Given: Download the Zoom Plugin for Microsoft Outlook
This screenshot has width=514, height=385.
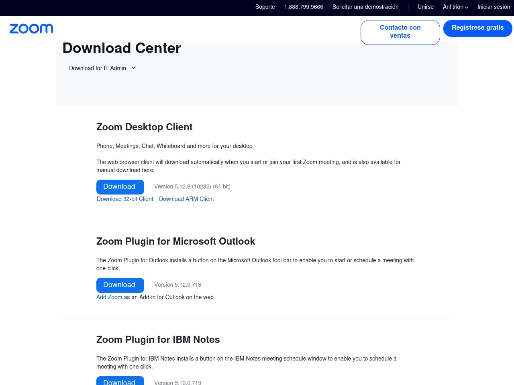Looking at the screenshot, I should click(120, 285).
